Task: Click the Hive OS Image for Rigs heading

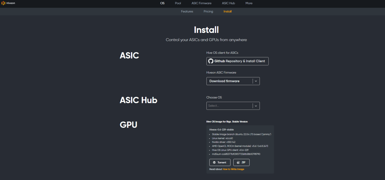Action: coord(227,122)
